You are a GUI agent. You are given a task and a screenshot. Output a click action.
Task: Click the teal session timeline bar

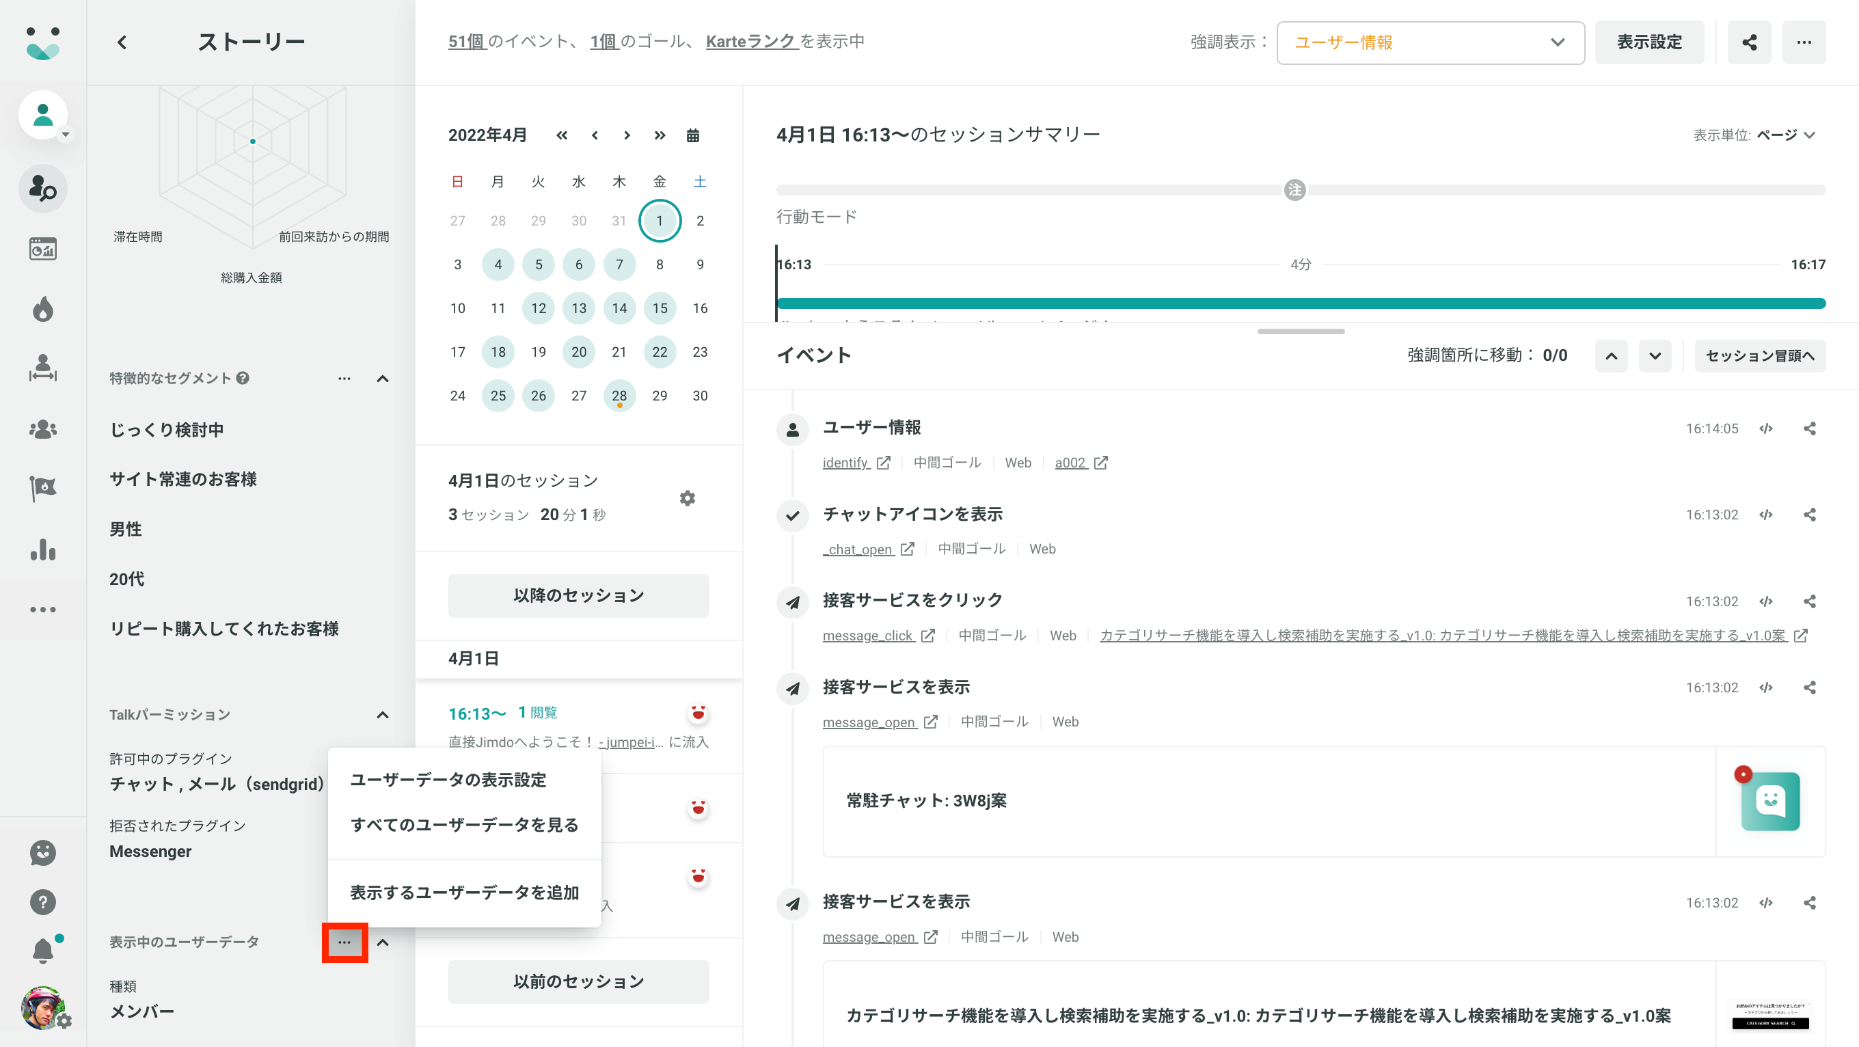coord(1301,303)
